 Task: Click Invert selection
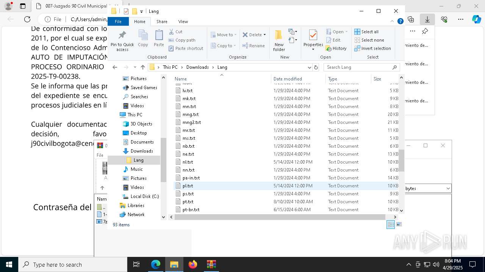coord(372,48)
